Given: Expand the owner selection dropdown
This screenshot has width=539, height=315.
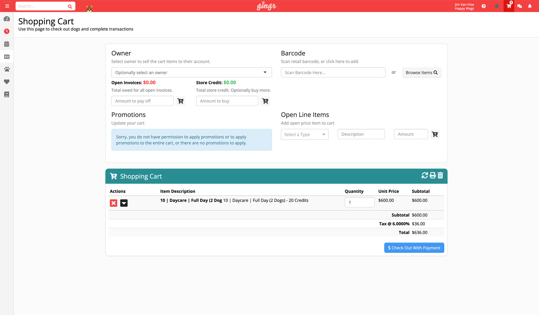Looking at the screenshot, I should tap(191, 72).
